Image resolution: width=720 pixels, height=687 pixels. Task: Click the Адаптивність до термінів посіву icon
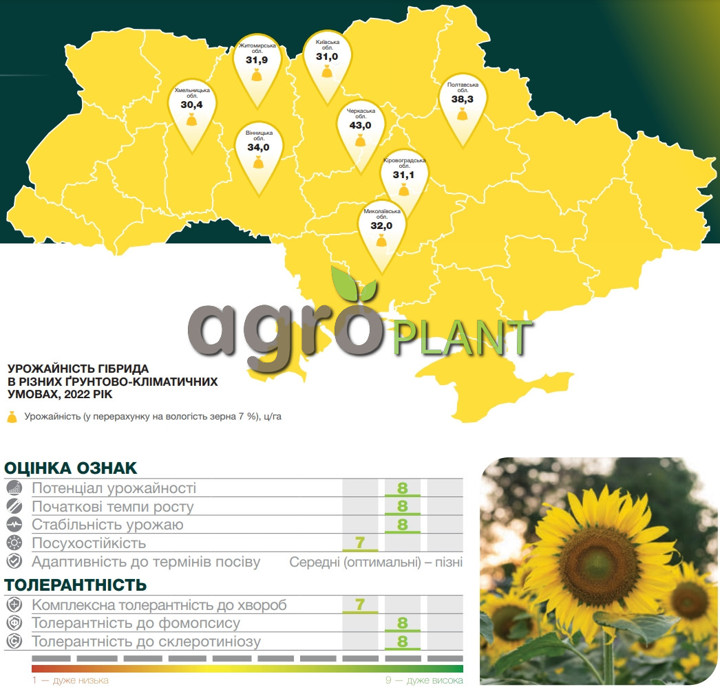pyautogui.click(x=14, y=561)
